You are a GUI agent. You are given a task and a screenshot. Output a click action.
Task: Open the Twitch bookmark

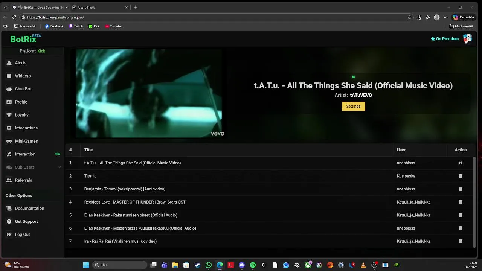pos(76,26)
